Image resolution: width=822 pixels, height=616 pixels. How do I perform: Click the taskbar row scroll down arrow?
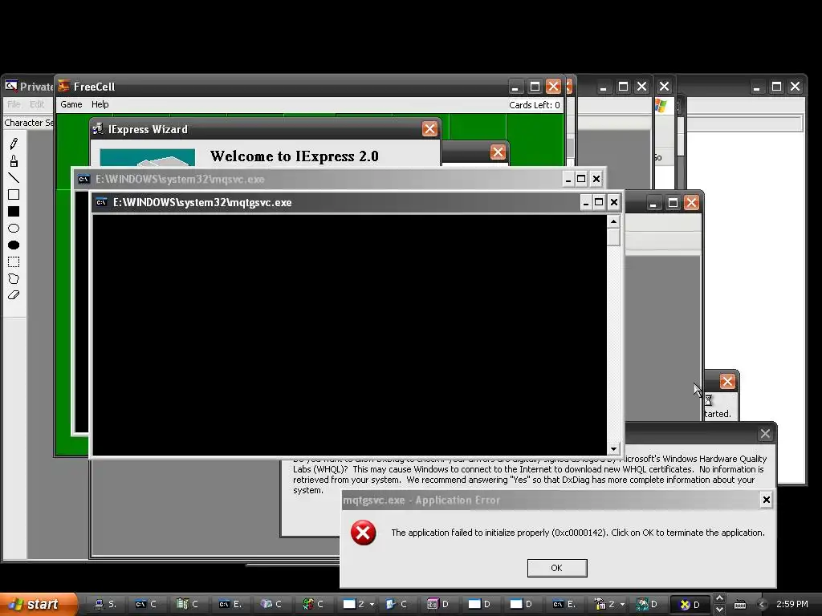tap(720, 610)
